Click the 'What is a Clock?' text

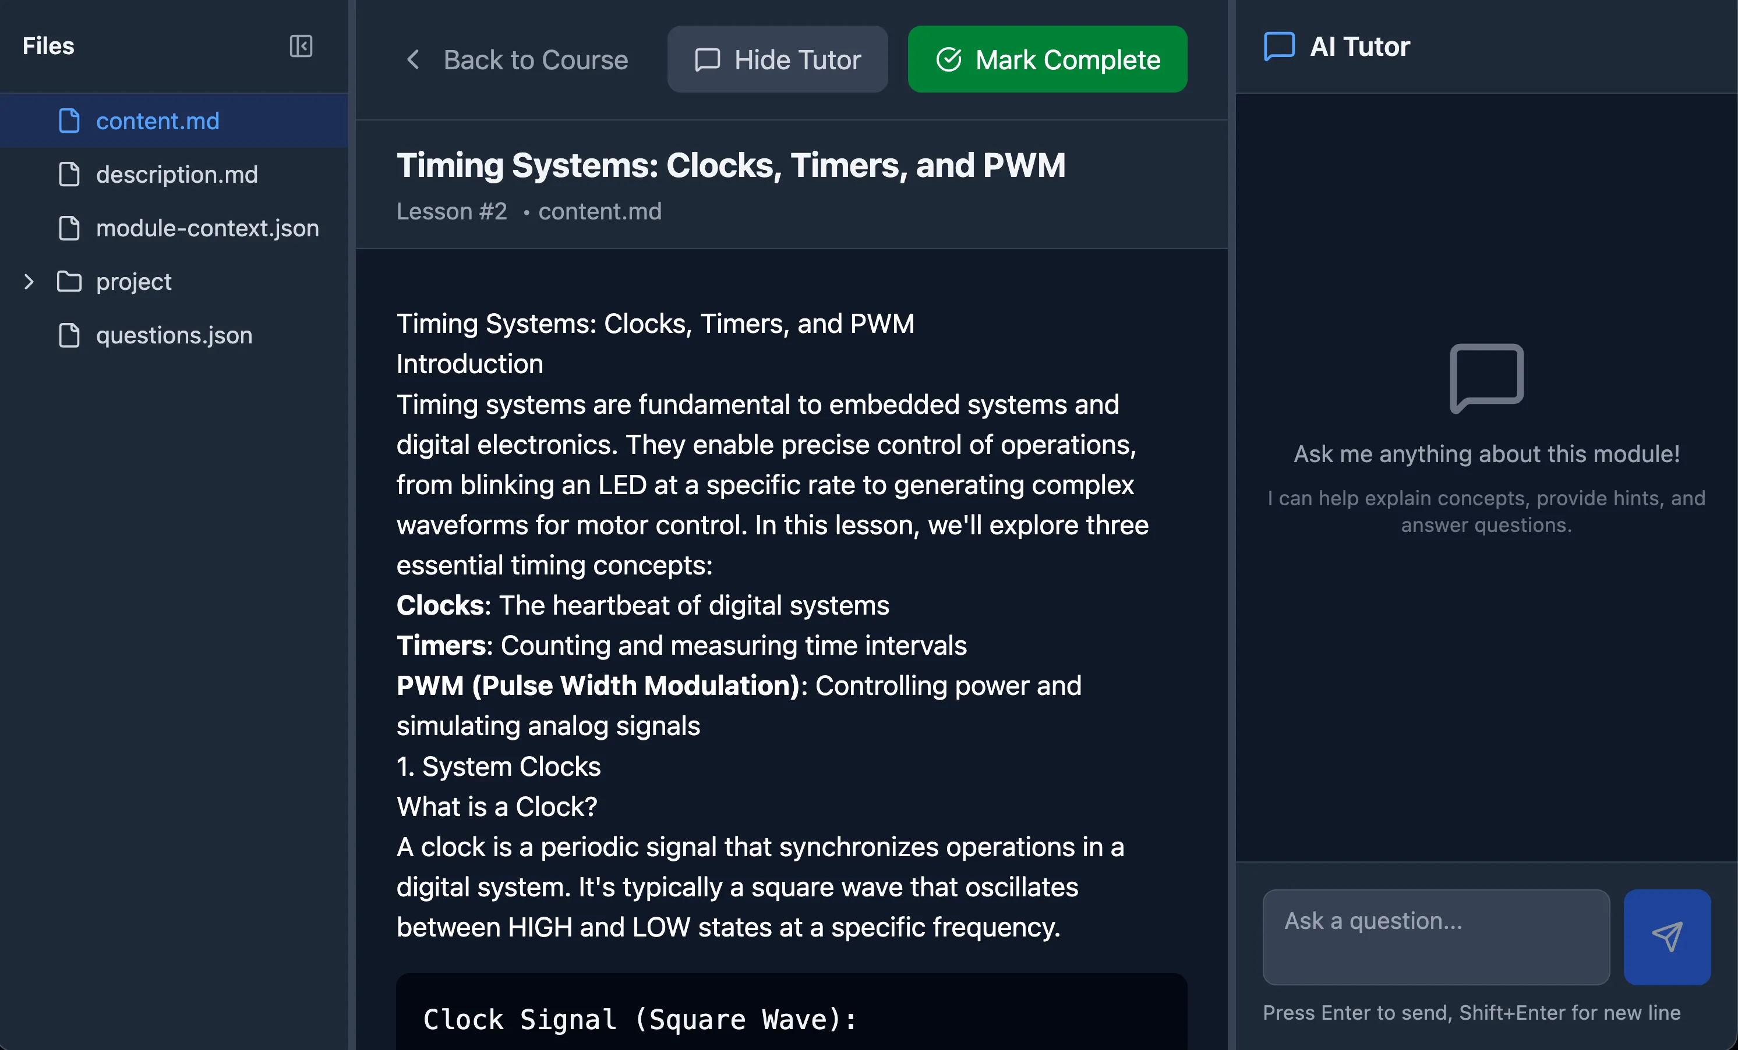497,806
